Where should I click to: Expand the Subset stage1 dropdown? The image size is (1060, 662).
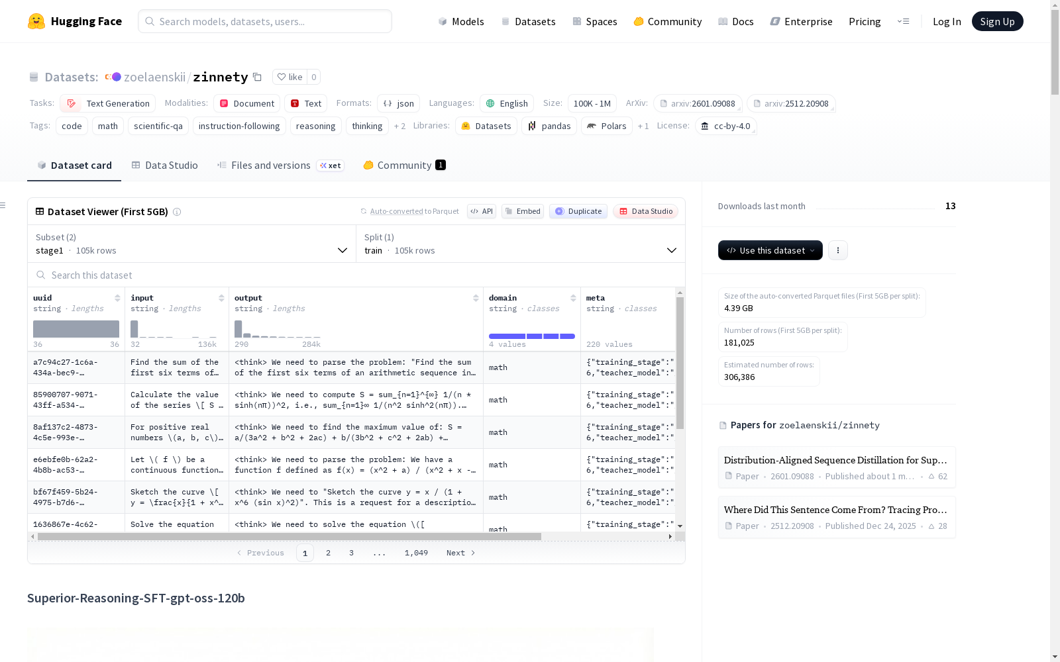point(191,244)
